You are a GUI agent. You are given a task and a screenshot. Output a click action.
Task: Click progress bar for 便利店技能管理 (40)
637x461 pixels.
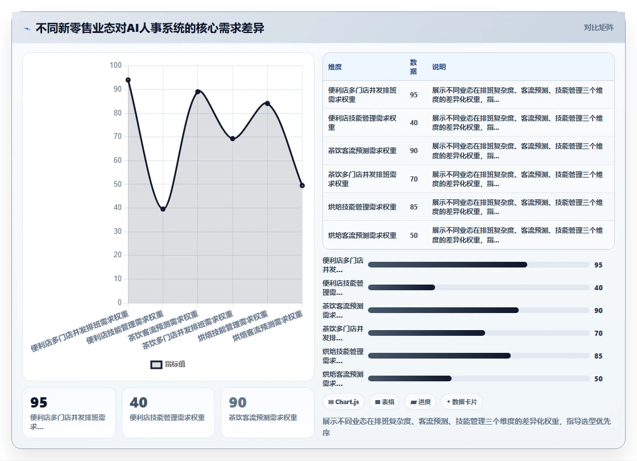click(x=478, y=287)
